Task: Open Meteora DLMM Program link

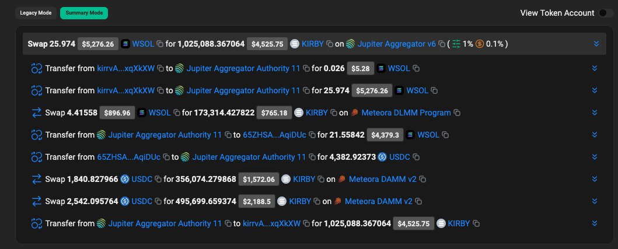Action: pyautogui.click(x=406, y=113)
